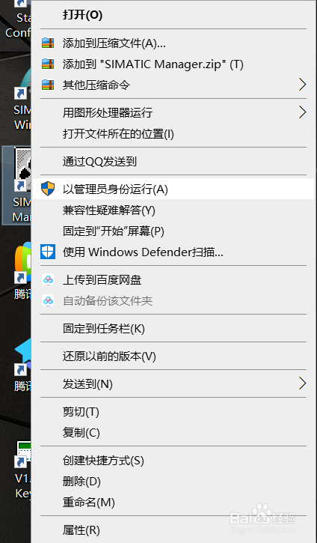This screenshot has width=317, height=543.
Task: Click the shield icon for run as administrator
Action: (48, 189)
